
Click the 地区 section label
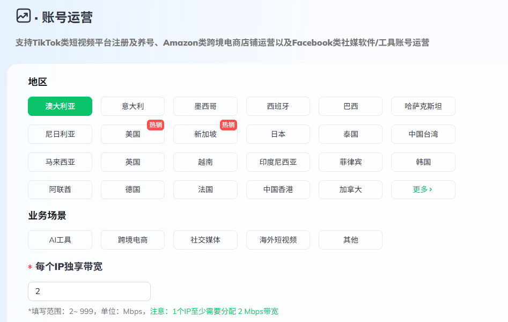[38, 82]
